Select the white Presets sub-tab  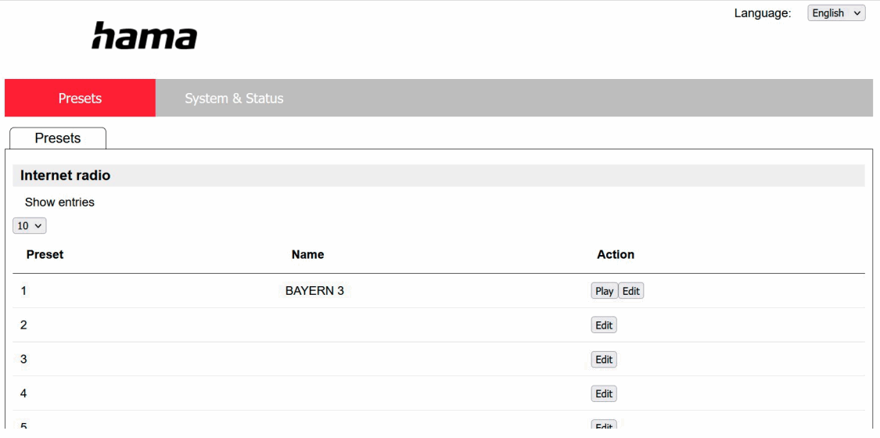[x=58, y=138]
